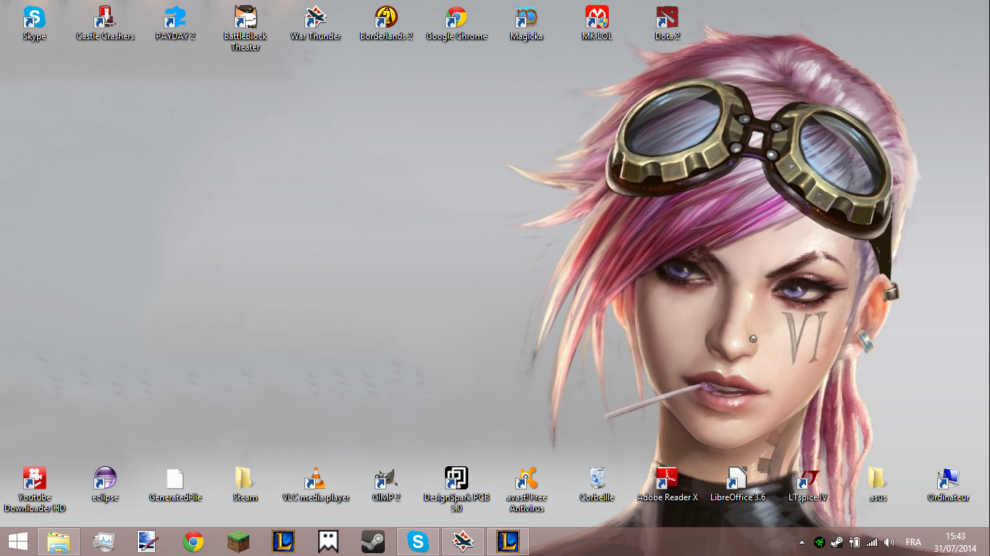This screenshot has width=990, height=556.
Task: Select the MK LOL shortcut
Action: [x=596, y=23]
